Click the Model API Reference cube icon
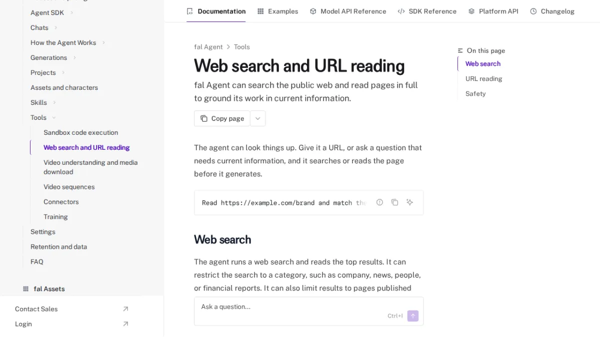 (x=313, y=11)
